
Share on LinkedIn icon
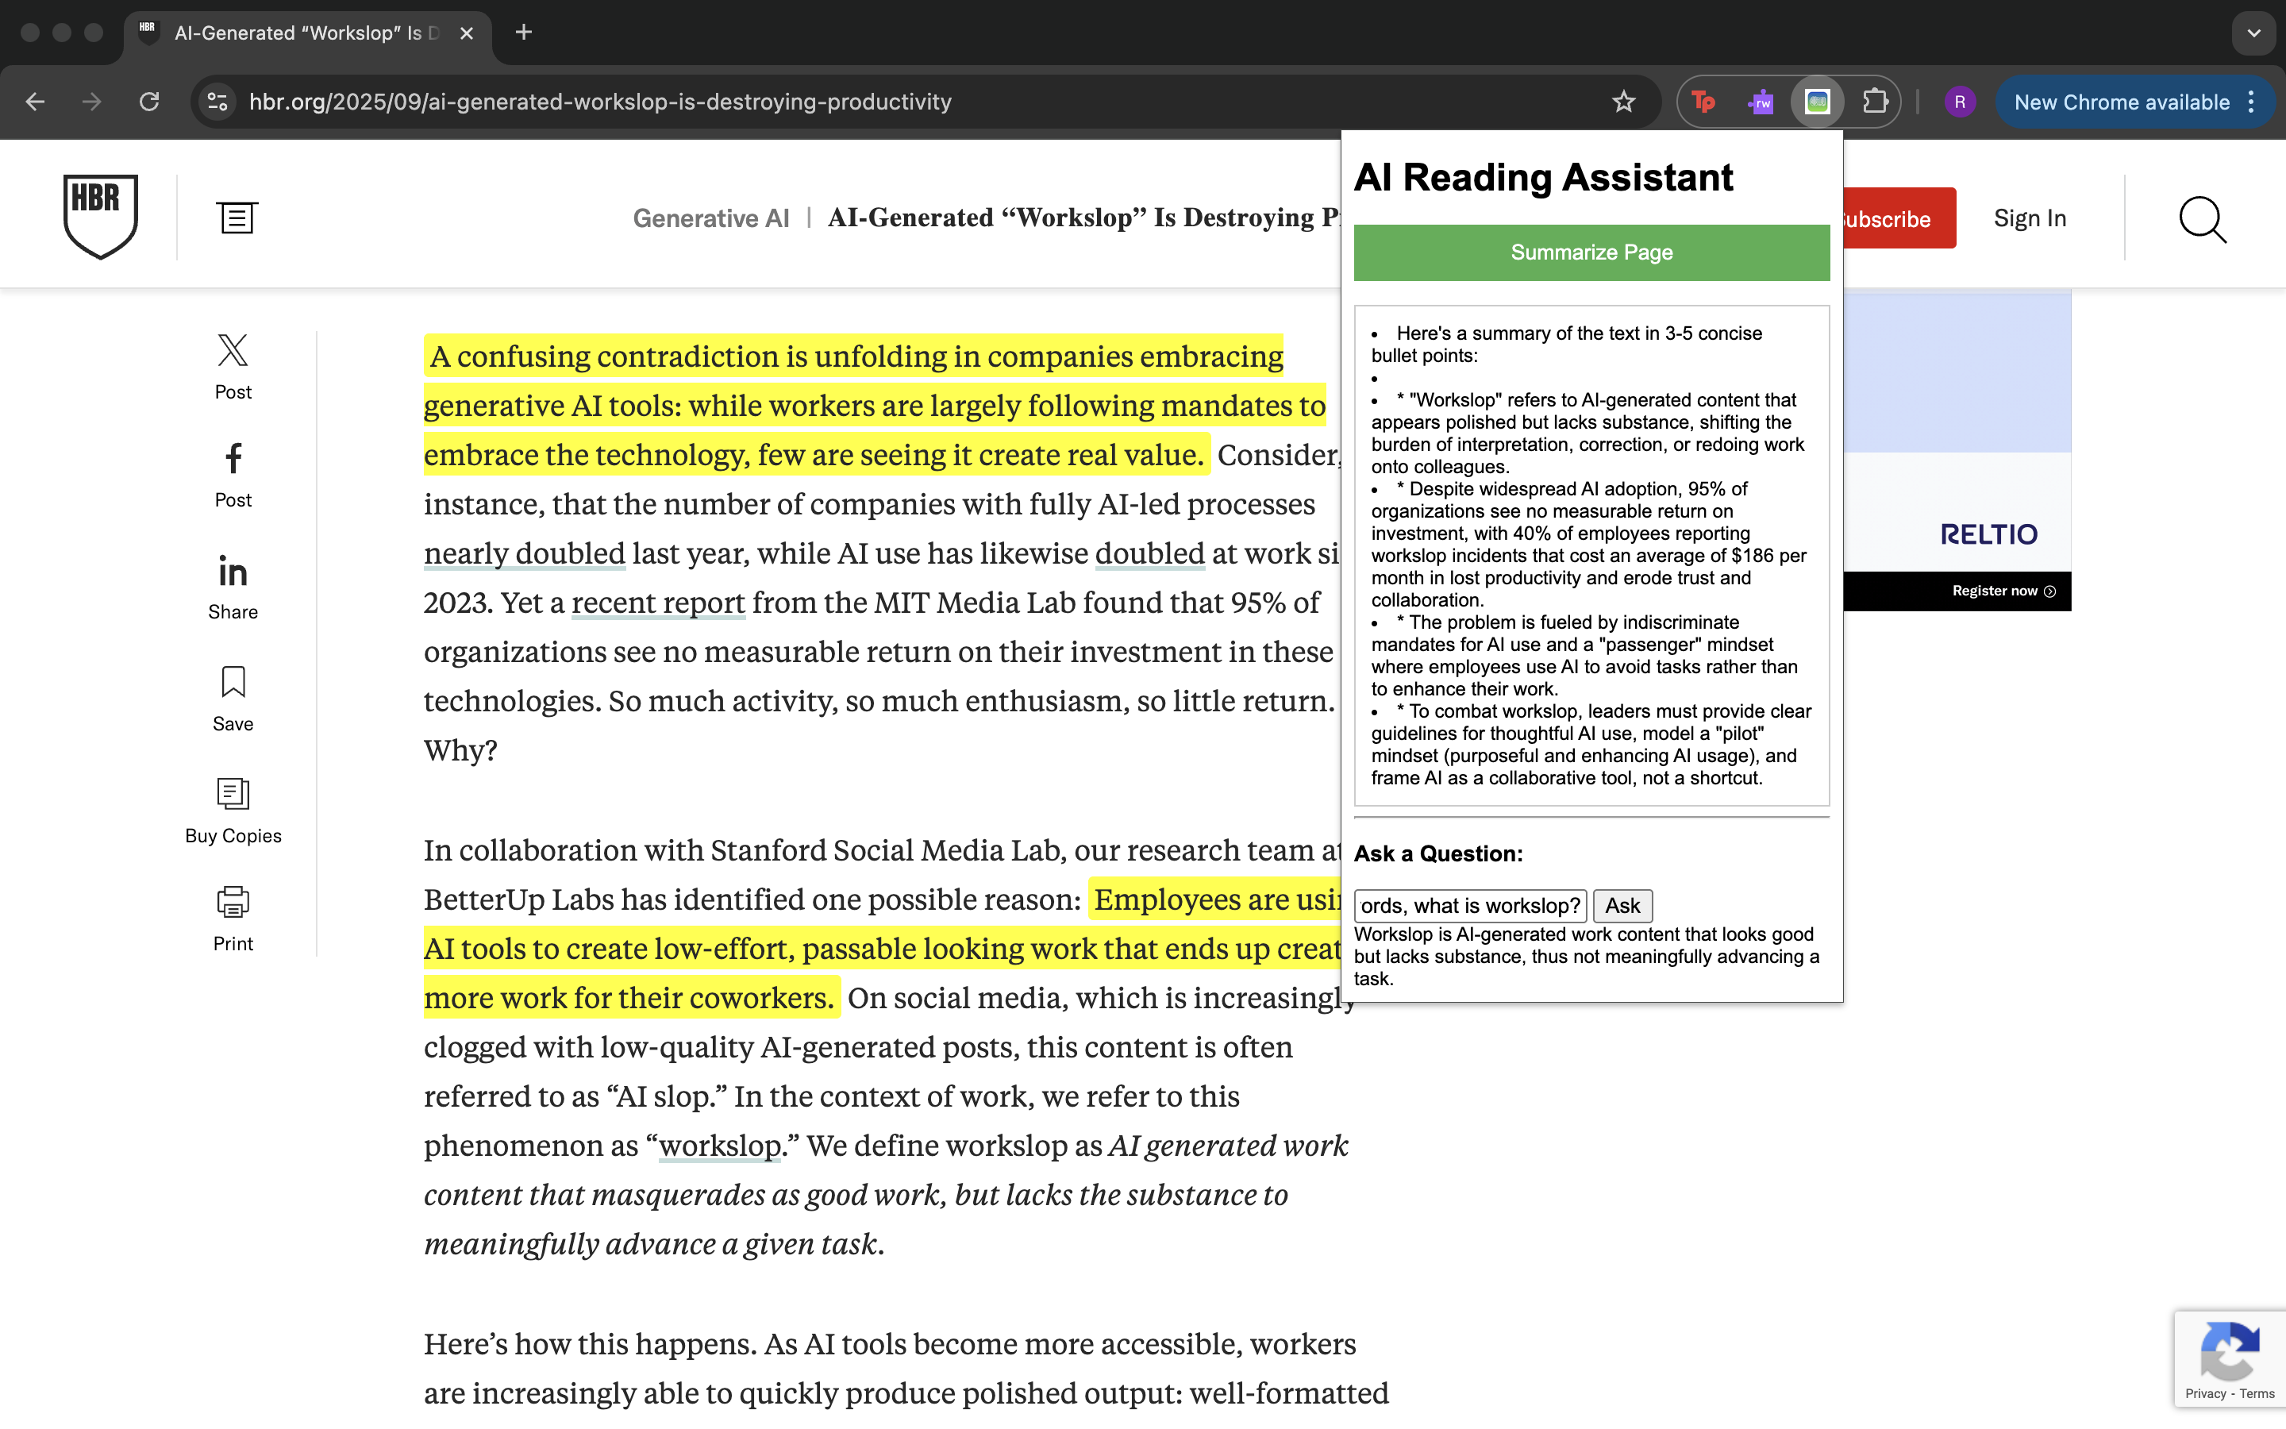[x=233, y=572]
